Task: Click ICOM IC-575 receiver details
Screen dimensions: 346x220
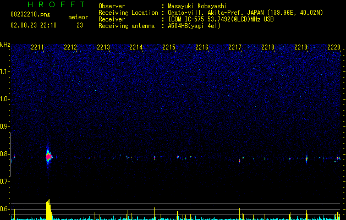Action: (x=221, y=19)
